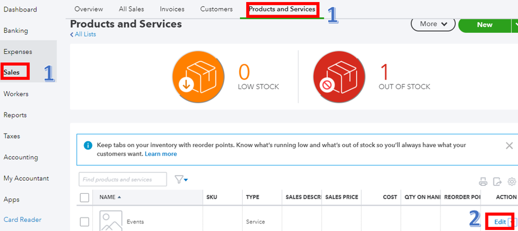Open Banking in the left sidebar
This screenshot has width=518, height=231.
click(16, 31)
